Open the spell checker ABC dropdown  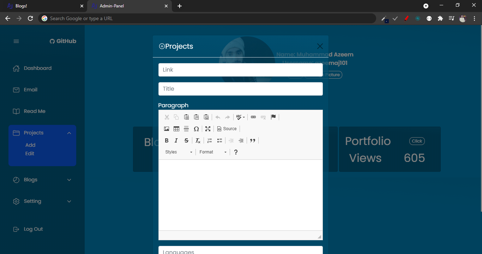[241, 117]
